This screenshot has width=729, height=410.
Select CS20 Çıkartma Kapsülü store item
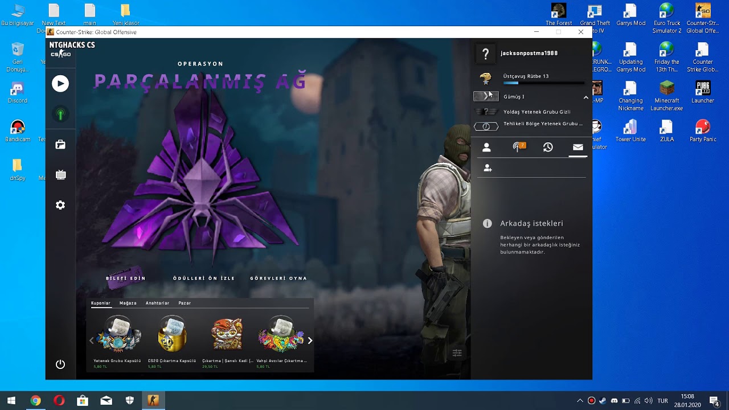point(172,342)
